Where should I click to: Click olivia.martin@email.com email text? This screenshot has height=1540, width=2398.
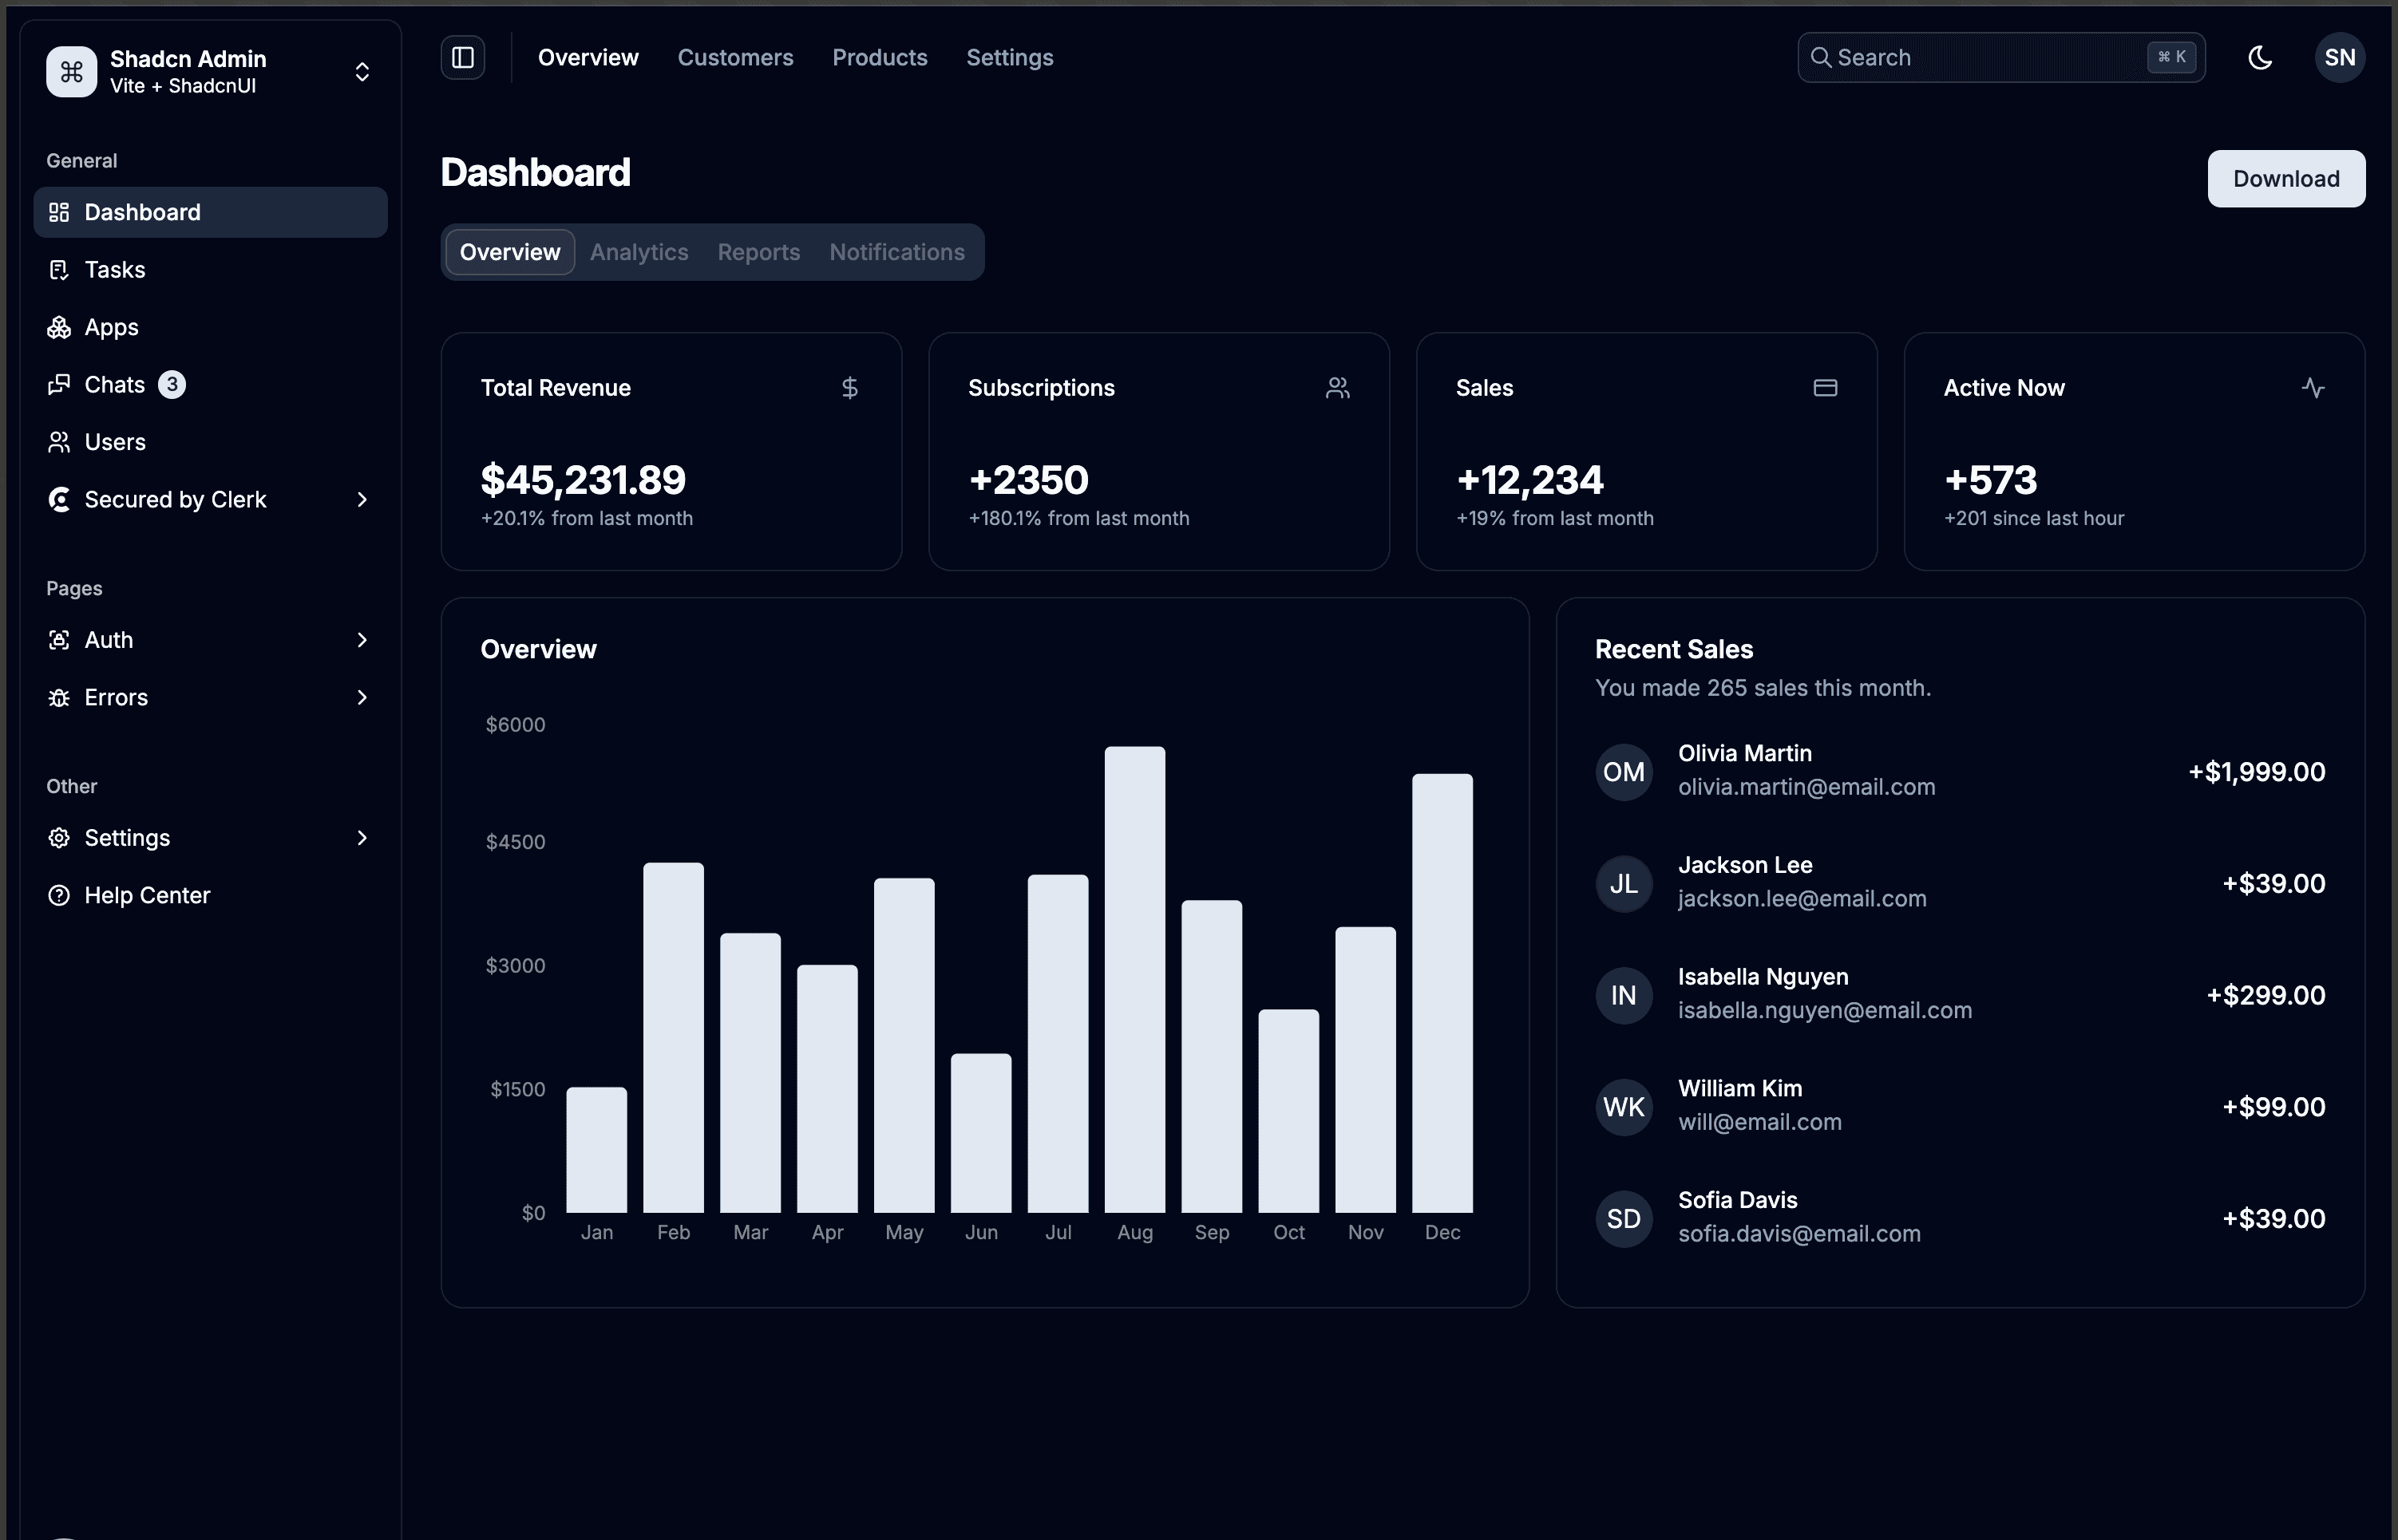tap(1806, 787)
